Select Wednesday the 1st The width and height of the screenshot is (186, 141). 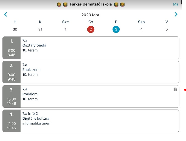tap(65, 29)
